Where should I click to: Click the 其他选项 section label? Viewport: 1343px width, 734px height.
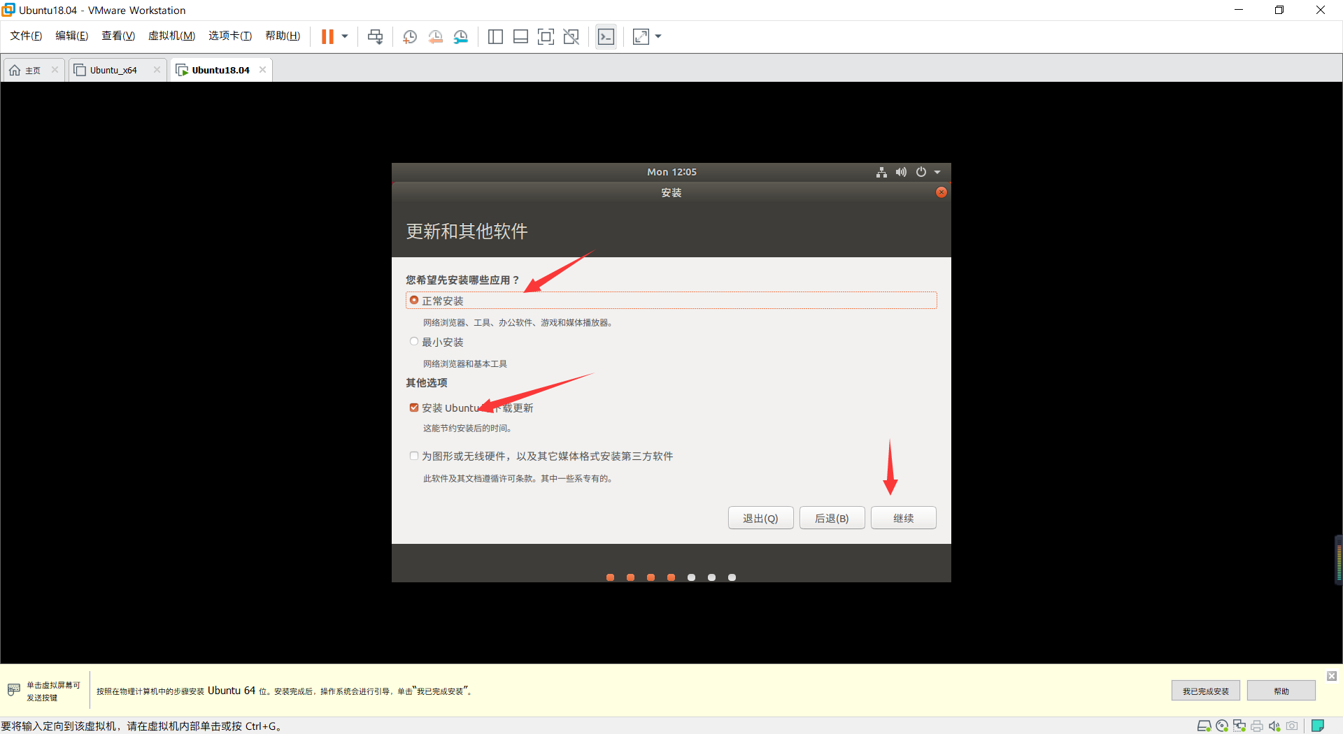tap(427, 382)
